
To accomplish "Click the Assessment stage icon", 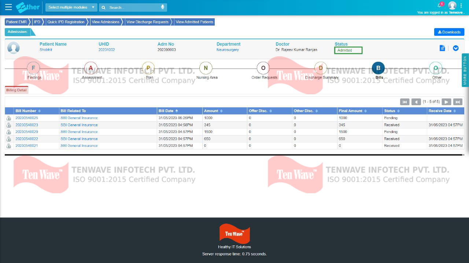I will (91, 68).
